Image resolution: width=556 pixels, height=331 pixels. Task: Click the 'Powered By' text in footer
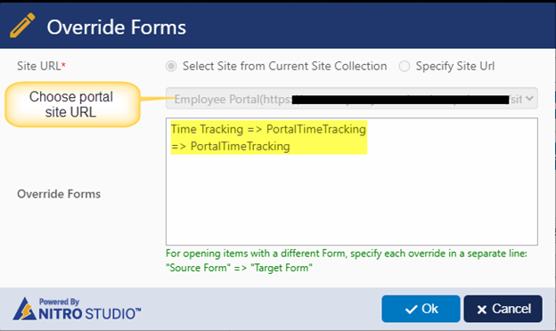[x=59, y=302]
